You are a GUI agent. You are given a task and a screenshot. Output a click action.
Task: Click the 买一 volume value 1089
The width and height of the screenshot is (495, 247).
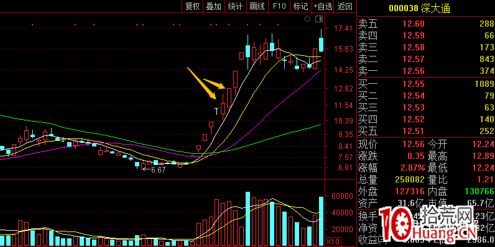(x=484, y=84)
